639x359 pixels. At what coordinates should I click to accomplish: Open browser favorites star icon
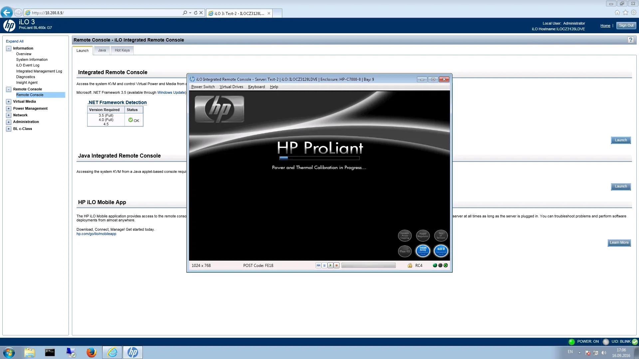[x=625, y=13]
